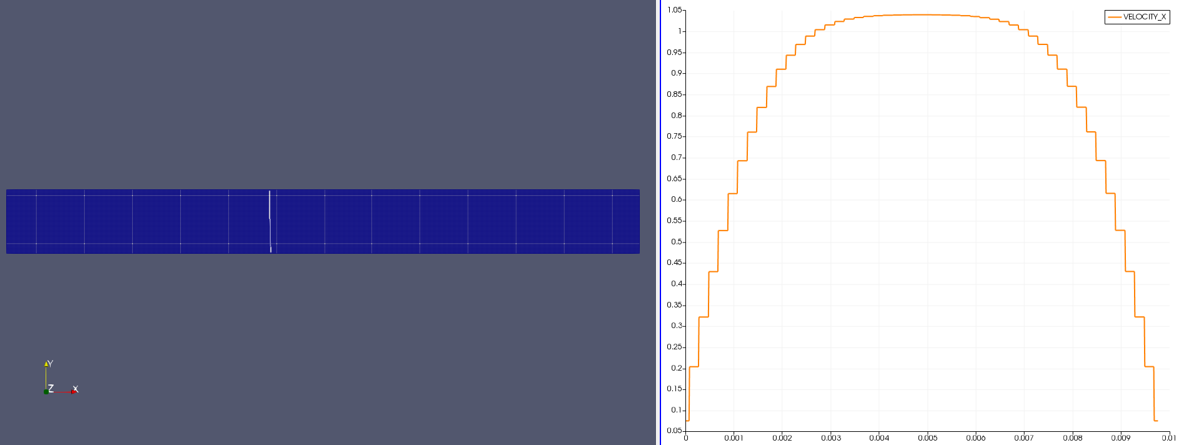The image size is (1179, 445).
Task: Click the 0.75 y-axis tick label
Action: coord(674,136)
